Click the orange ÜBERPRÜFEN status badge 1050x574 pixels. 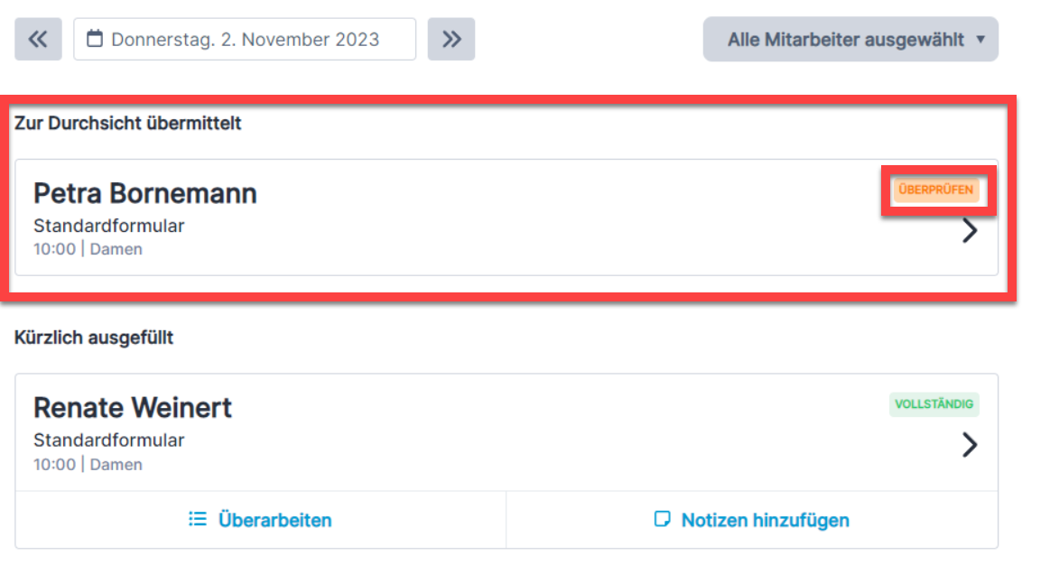[935, 190]
